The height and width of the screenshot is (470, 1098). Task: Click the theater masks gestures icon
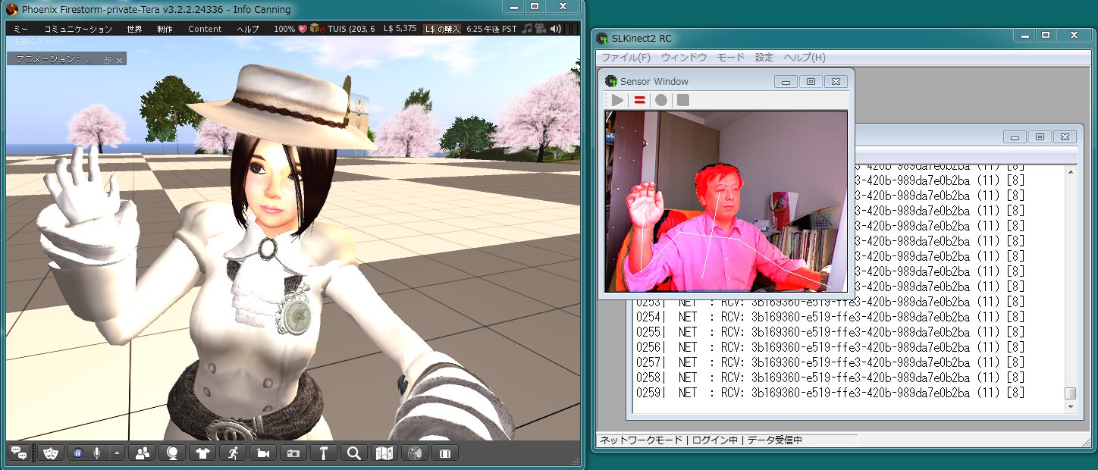point(51,453)
